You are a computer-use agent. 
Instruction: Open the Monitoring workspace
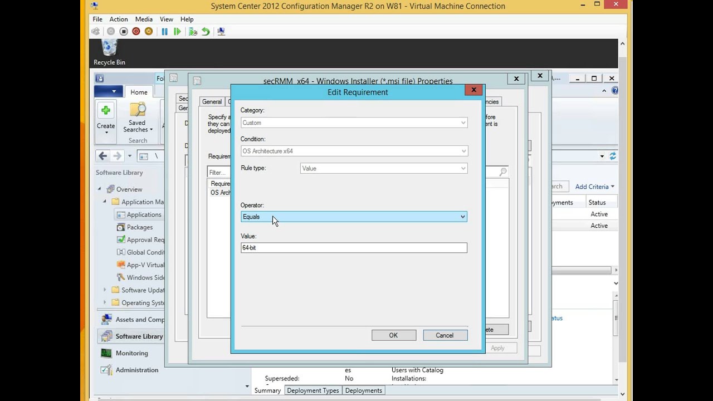131,353
